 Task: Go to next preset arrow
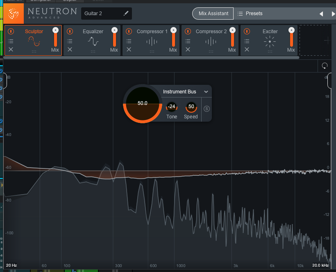pos(333,14)
